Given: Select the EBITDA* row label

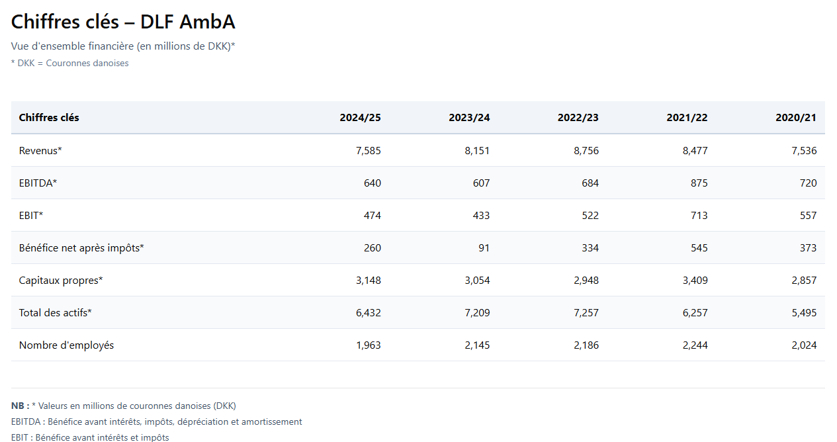Looking at the screenshot, I should point(38,183).
